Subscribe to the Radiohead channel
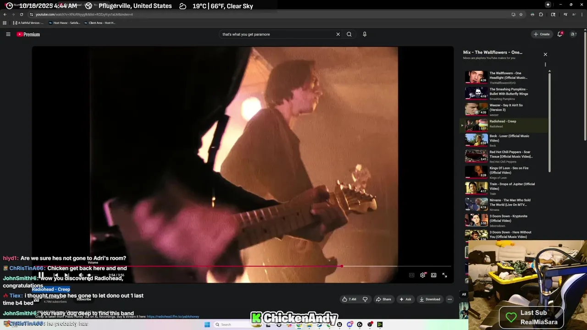 pos(84,299)
